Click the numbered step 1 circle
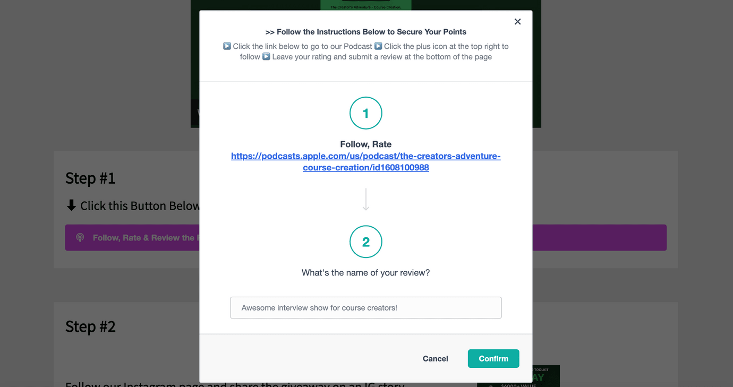This screenshot has height=387, width=733. 366,113
